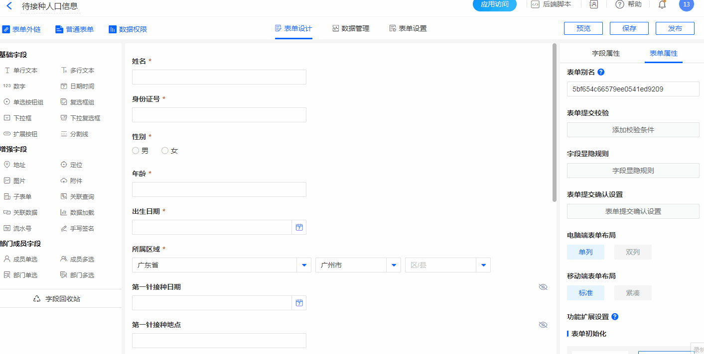Viewport: 704px width, 354px height.
Task: Open the calendar picker for 第一针接种日期
Action: click(299, 303)
